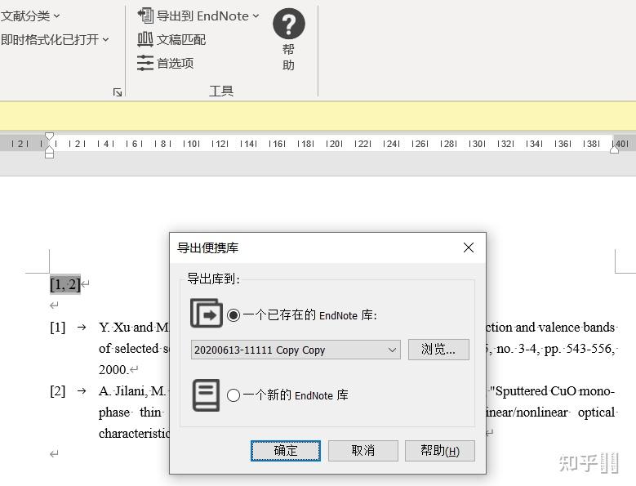This screenshot has width=636, height=486.
Task: Expand 即时格式化已打开 dropdown
Action: click(x=55, y=39)
